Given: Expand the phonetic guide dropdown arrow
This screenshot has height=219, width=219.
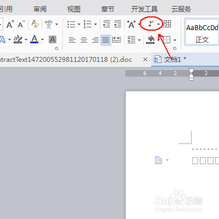Looking at the screenshot, I should tap(56, 24).
